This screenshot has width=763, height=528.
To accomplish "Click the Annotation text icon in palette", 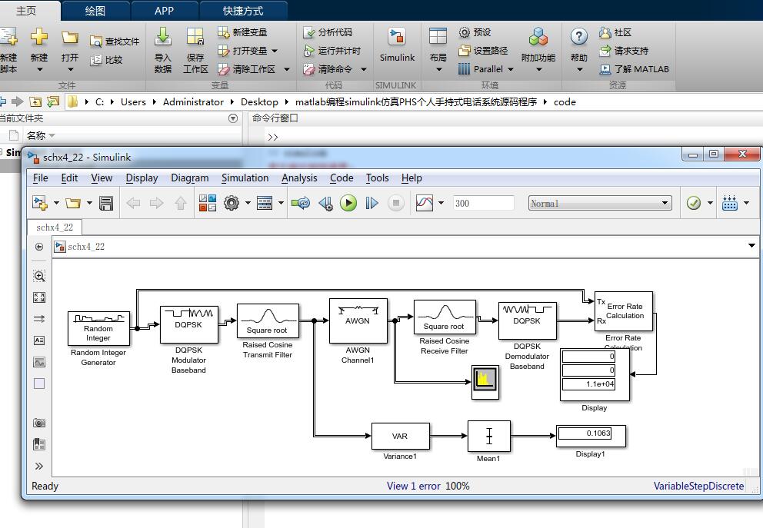I will coord(39,340).
